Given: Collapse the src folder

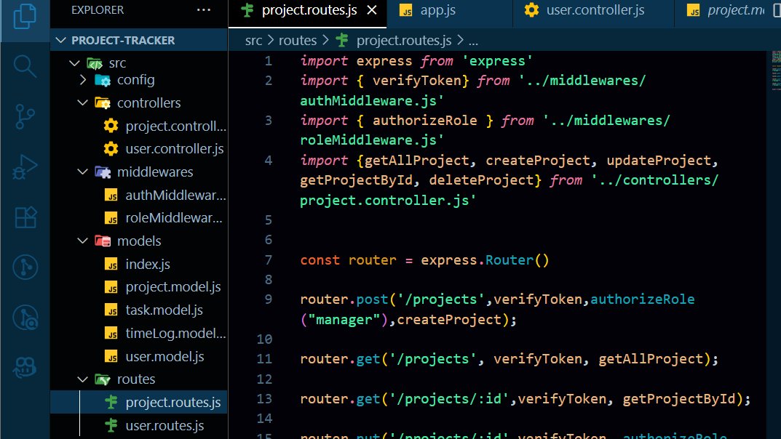Looking at the screenshot, I should click(x=75, y=63).
